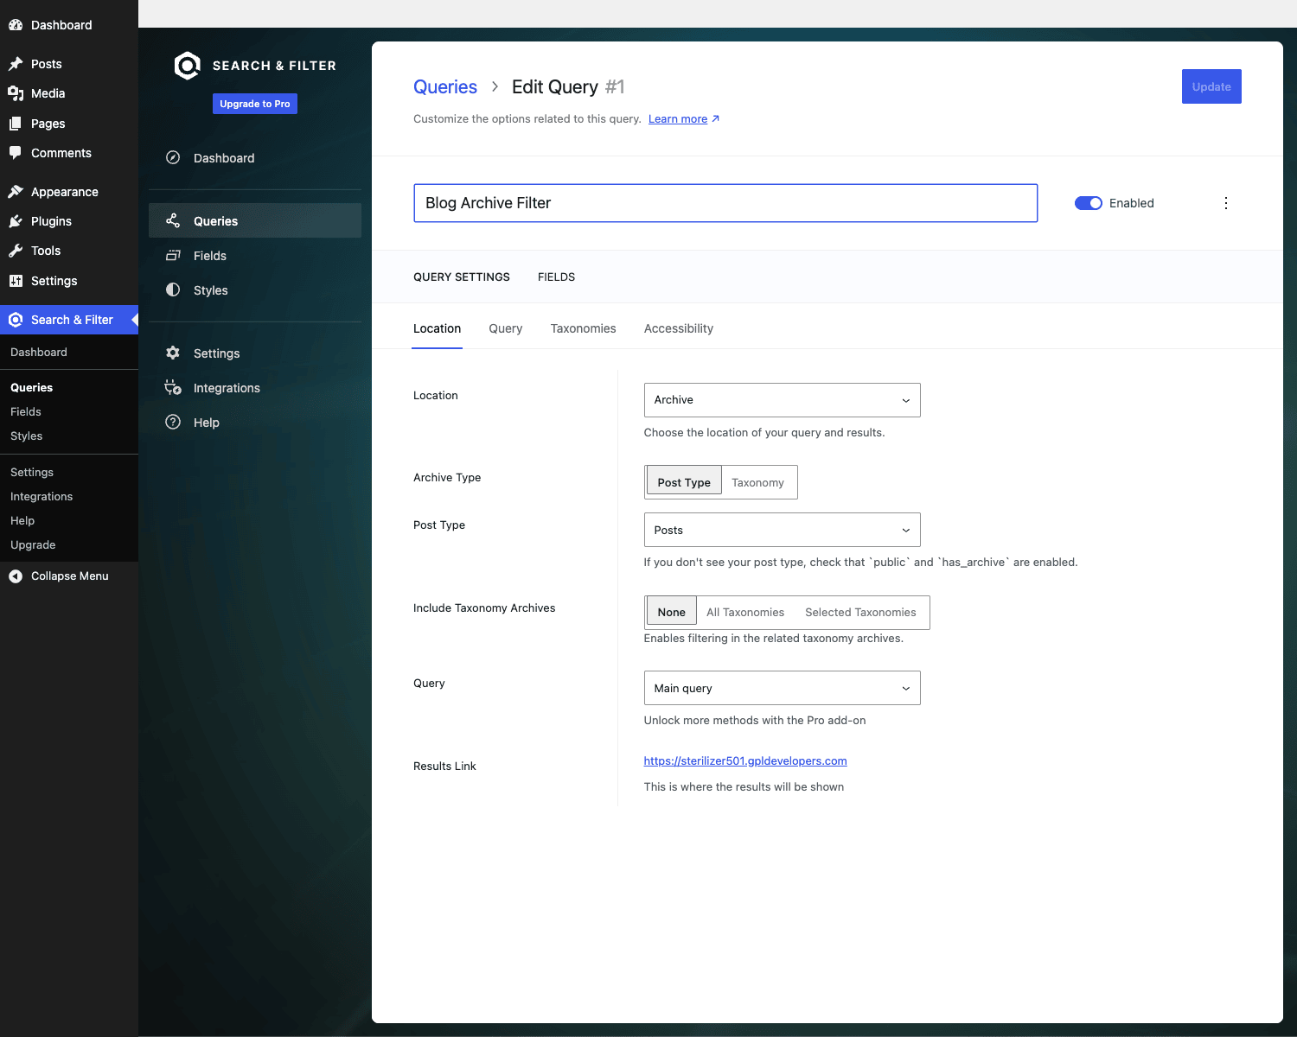This screenshot has height=1037, width=1297.
Task: Choose All Taxonomies for taxonomy archives
Action: coord(745,612)
